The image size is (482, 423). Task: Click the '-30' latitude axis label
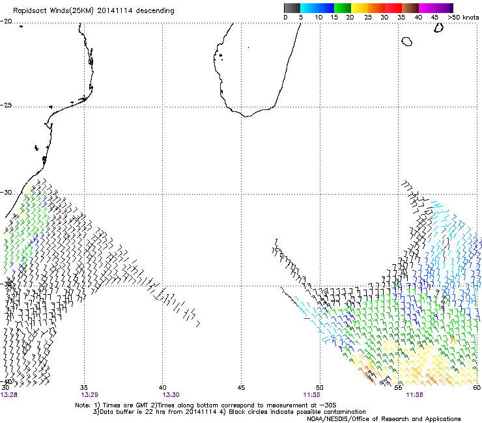(x=6, y=193)
